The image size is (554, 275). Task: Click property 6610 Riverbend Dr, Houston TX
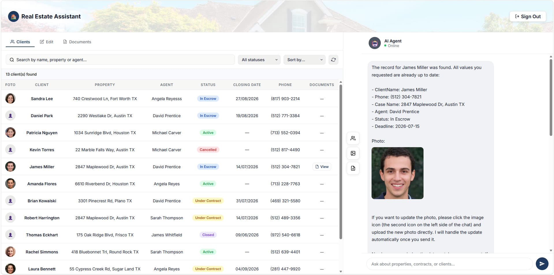105,184
